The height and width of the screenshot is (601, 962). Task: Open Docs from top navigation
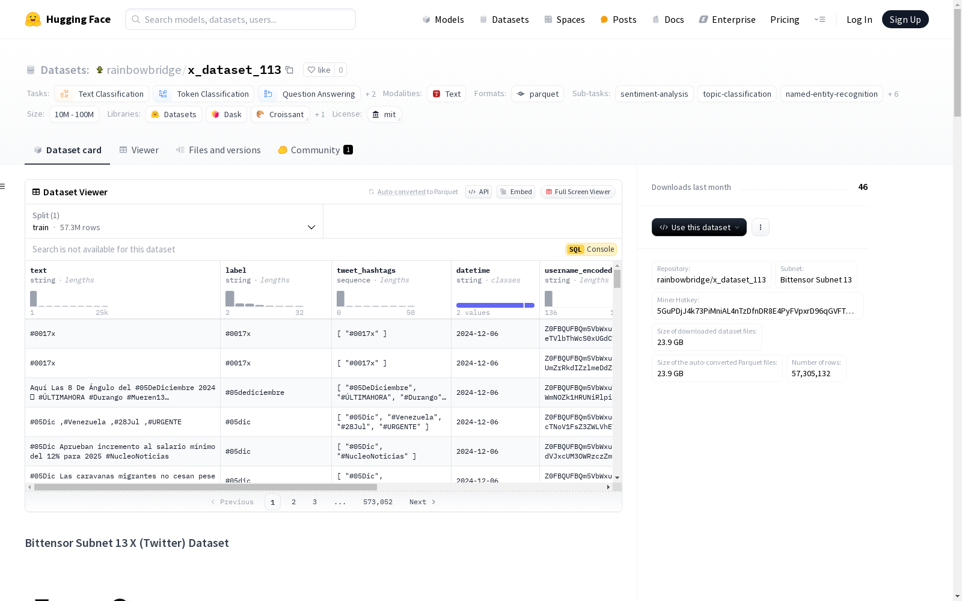pyautogui.click(x=668, y=20)
